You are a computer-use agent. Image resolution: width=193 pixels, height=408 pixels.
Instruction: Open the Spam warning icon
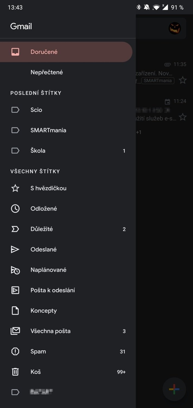tap(15, 351)
